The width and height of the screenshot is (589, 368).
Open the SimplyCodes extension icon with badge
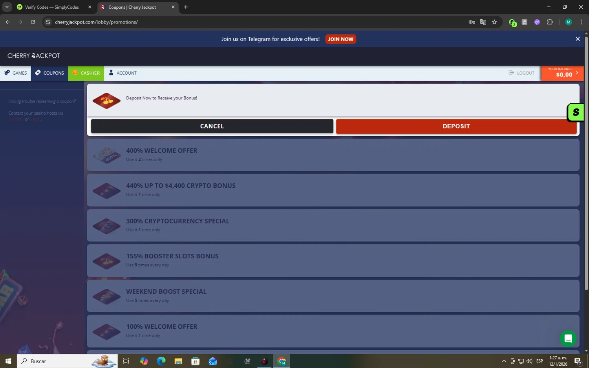(x=512, y=22)
